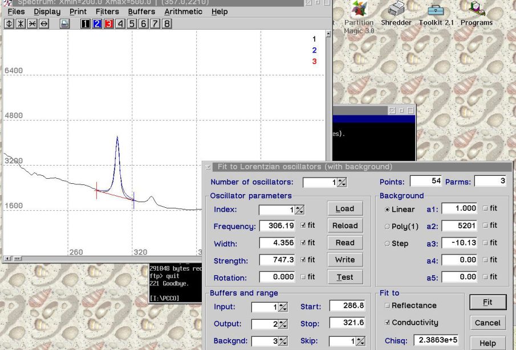This screenshot has width=516, height=350.
Task: Toggle the Frequency fit checkbox
Action: point(303,226)
